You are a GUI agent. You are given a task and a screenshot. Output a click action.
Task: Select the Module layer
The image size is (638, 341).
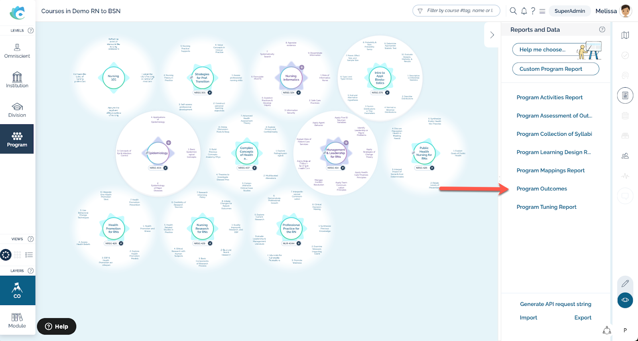coord(17,320)
